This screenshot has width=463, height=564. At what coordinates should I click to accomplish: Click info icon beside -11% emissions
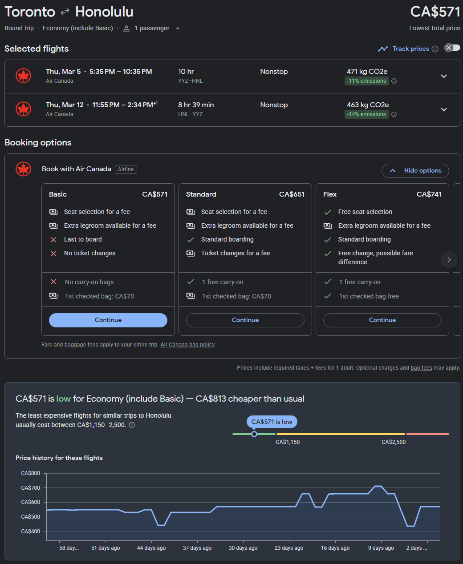394,81
